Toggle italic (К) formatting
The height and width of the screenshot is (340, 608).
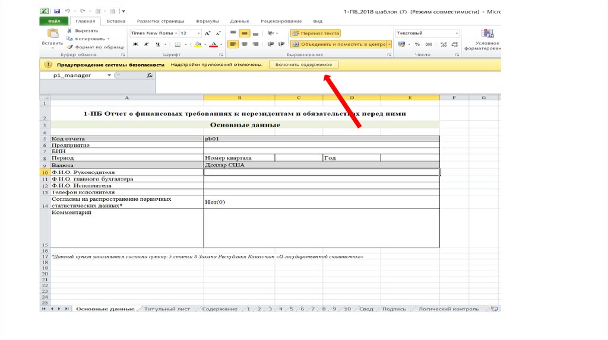pyautogui.click(x=147, y=44)
